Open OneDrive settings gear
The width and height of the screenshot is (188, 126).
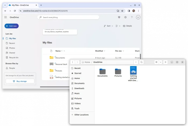point(125,17)
